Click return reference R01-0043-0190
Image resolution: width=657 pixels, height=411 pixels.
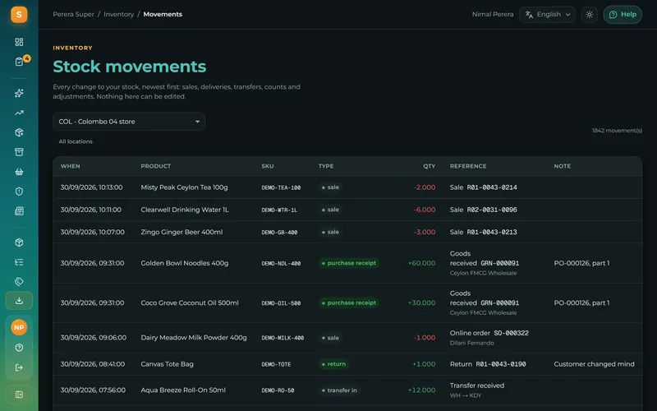(501, 364)
